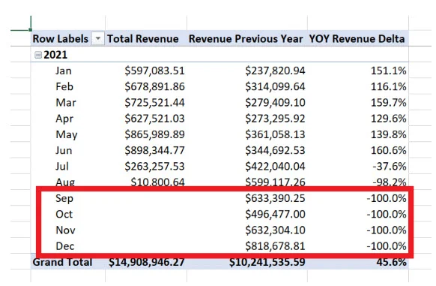
Task: Select the Revenue Previous Year header
Action: coord(246,39)
